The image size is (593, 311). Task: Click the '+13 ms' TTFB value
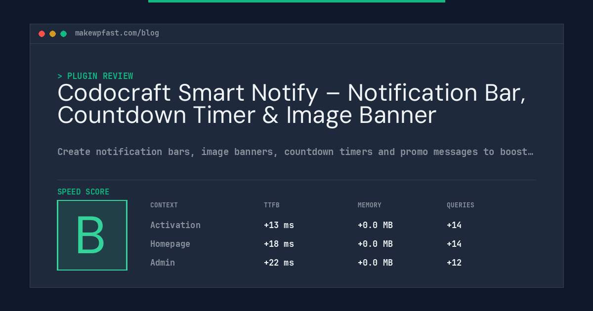[x=279, y=225]
